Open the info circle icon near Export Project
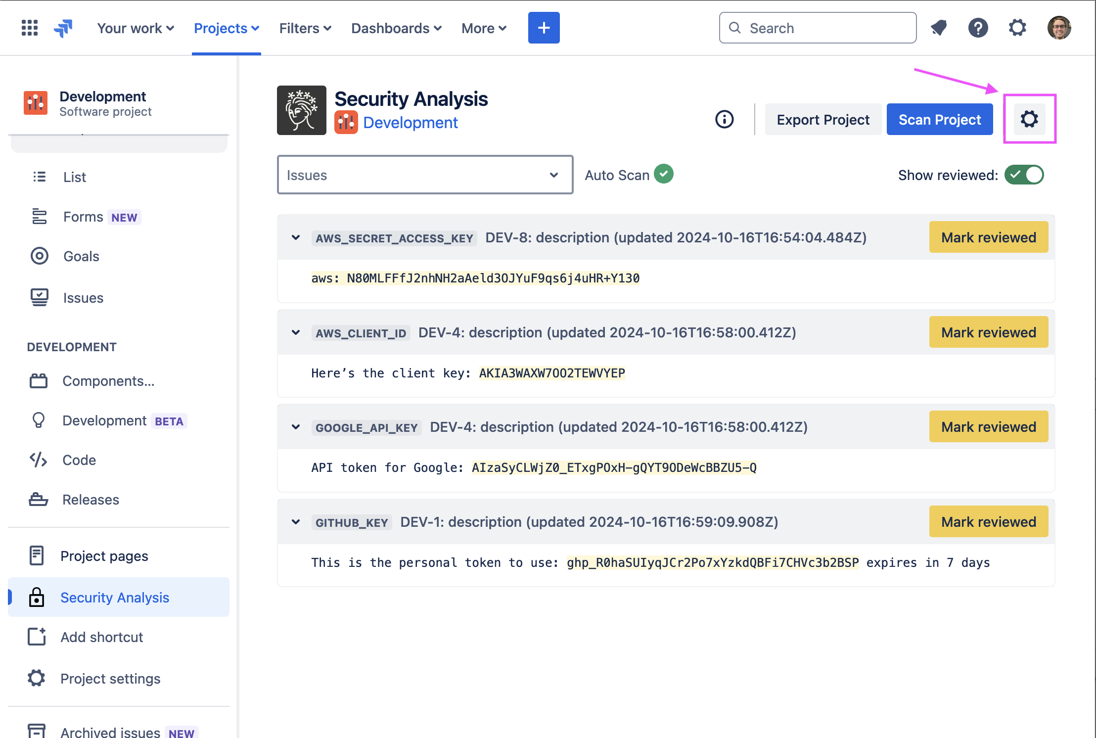 pyautogui.click(x=725, y=119)
